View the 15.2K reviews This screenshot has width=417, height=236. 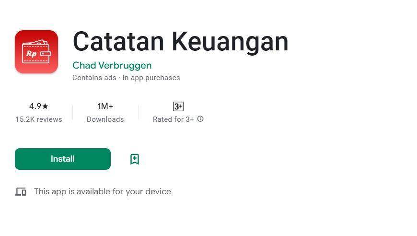38,119
